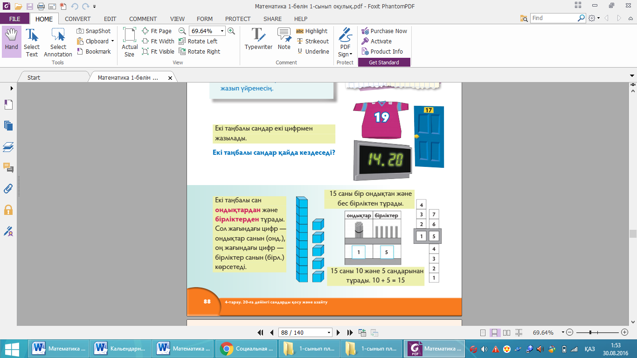
Task: Toggle Underline markup tool
Action: point(312,52)
